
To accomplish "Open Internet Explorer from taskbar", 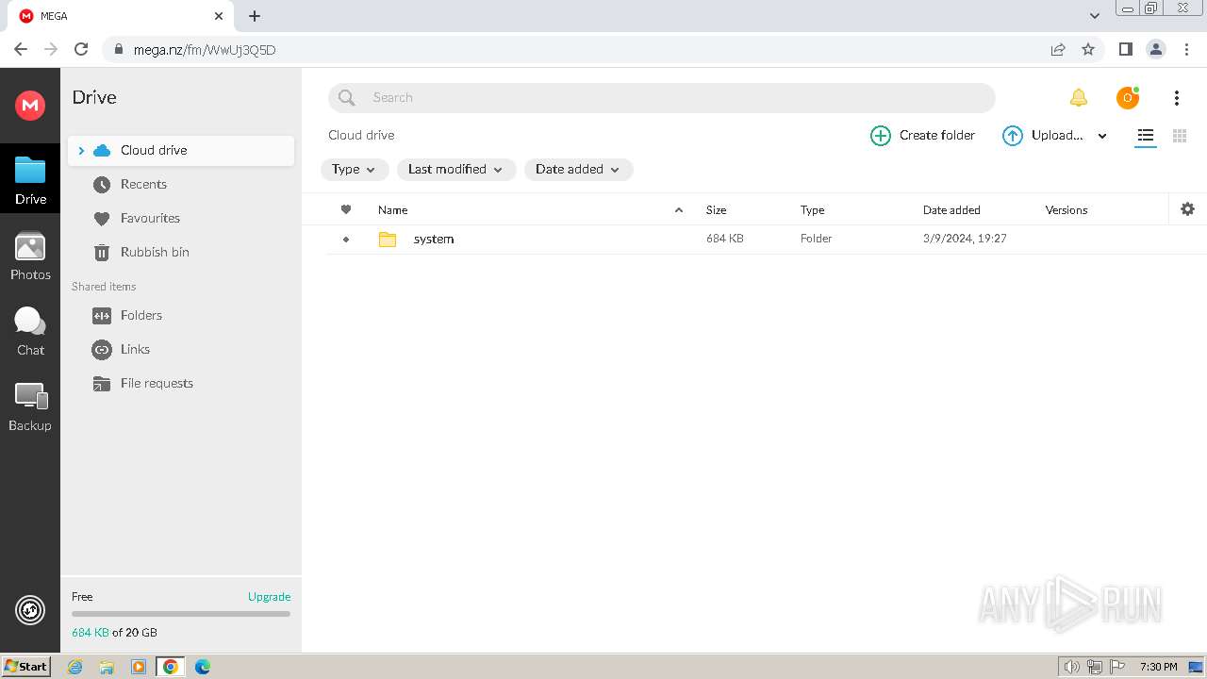I will [x=75, y=667].
